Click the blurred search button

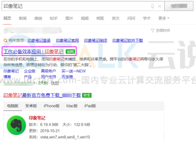(x=179, y=6)
